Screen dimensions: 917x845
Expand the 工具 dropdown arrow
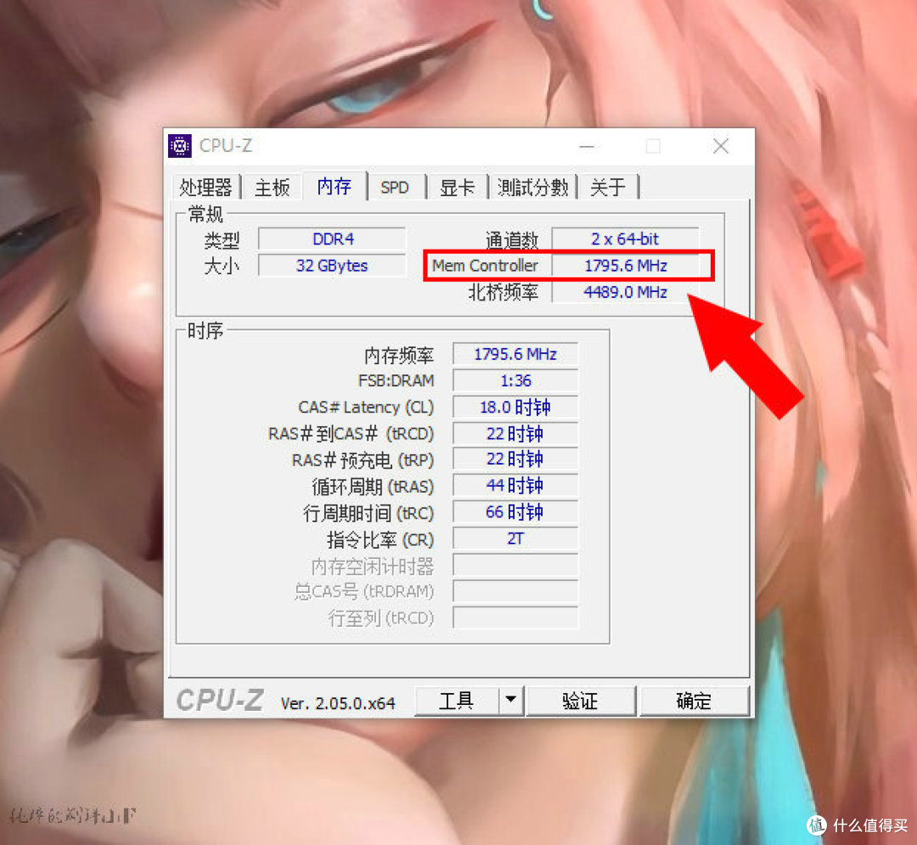point(510,701)
